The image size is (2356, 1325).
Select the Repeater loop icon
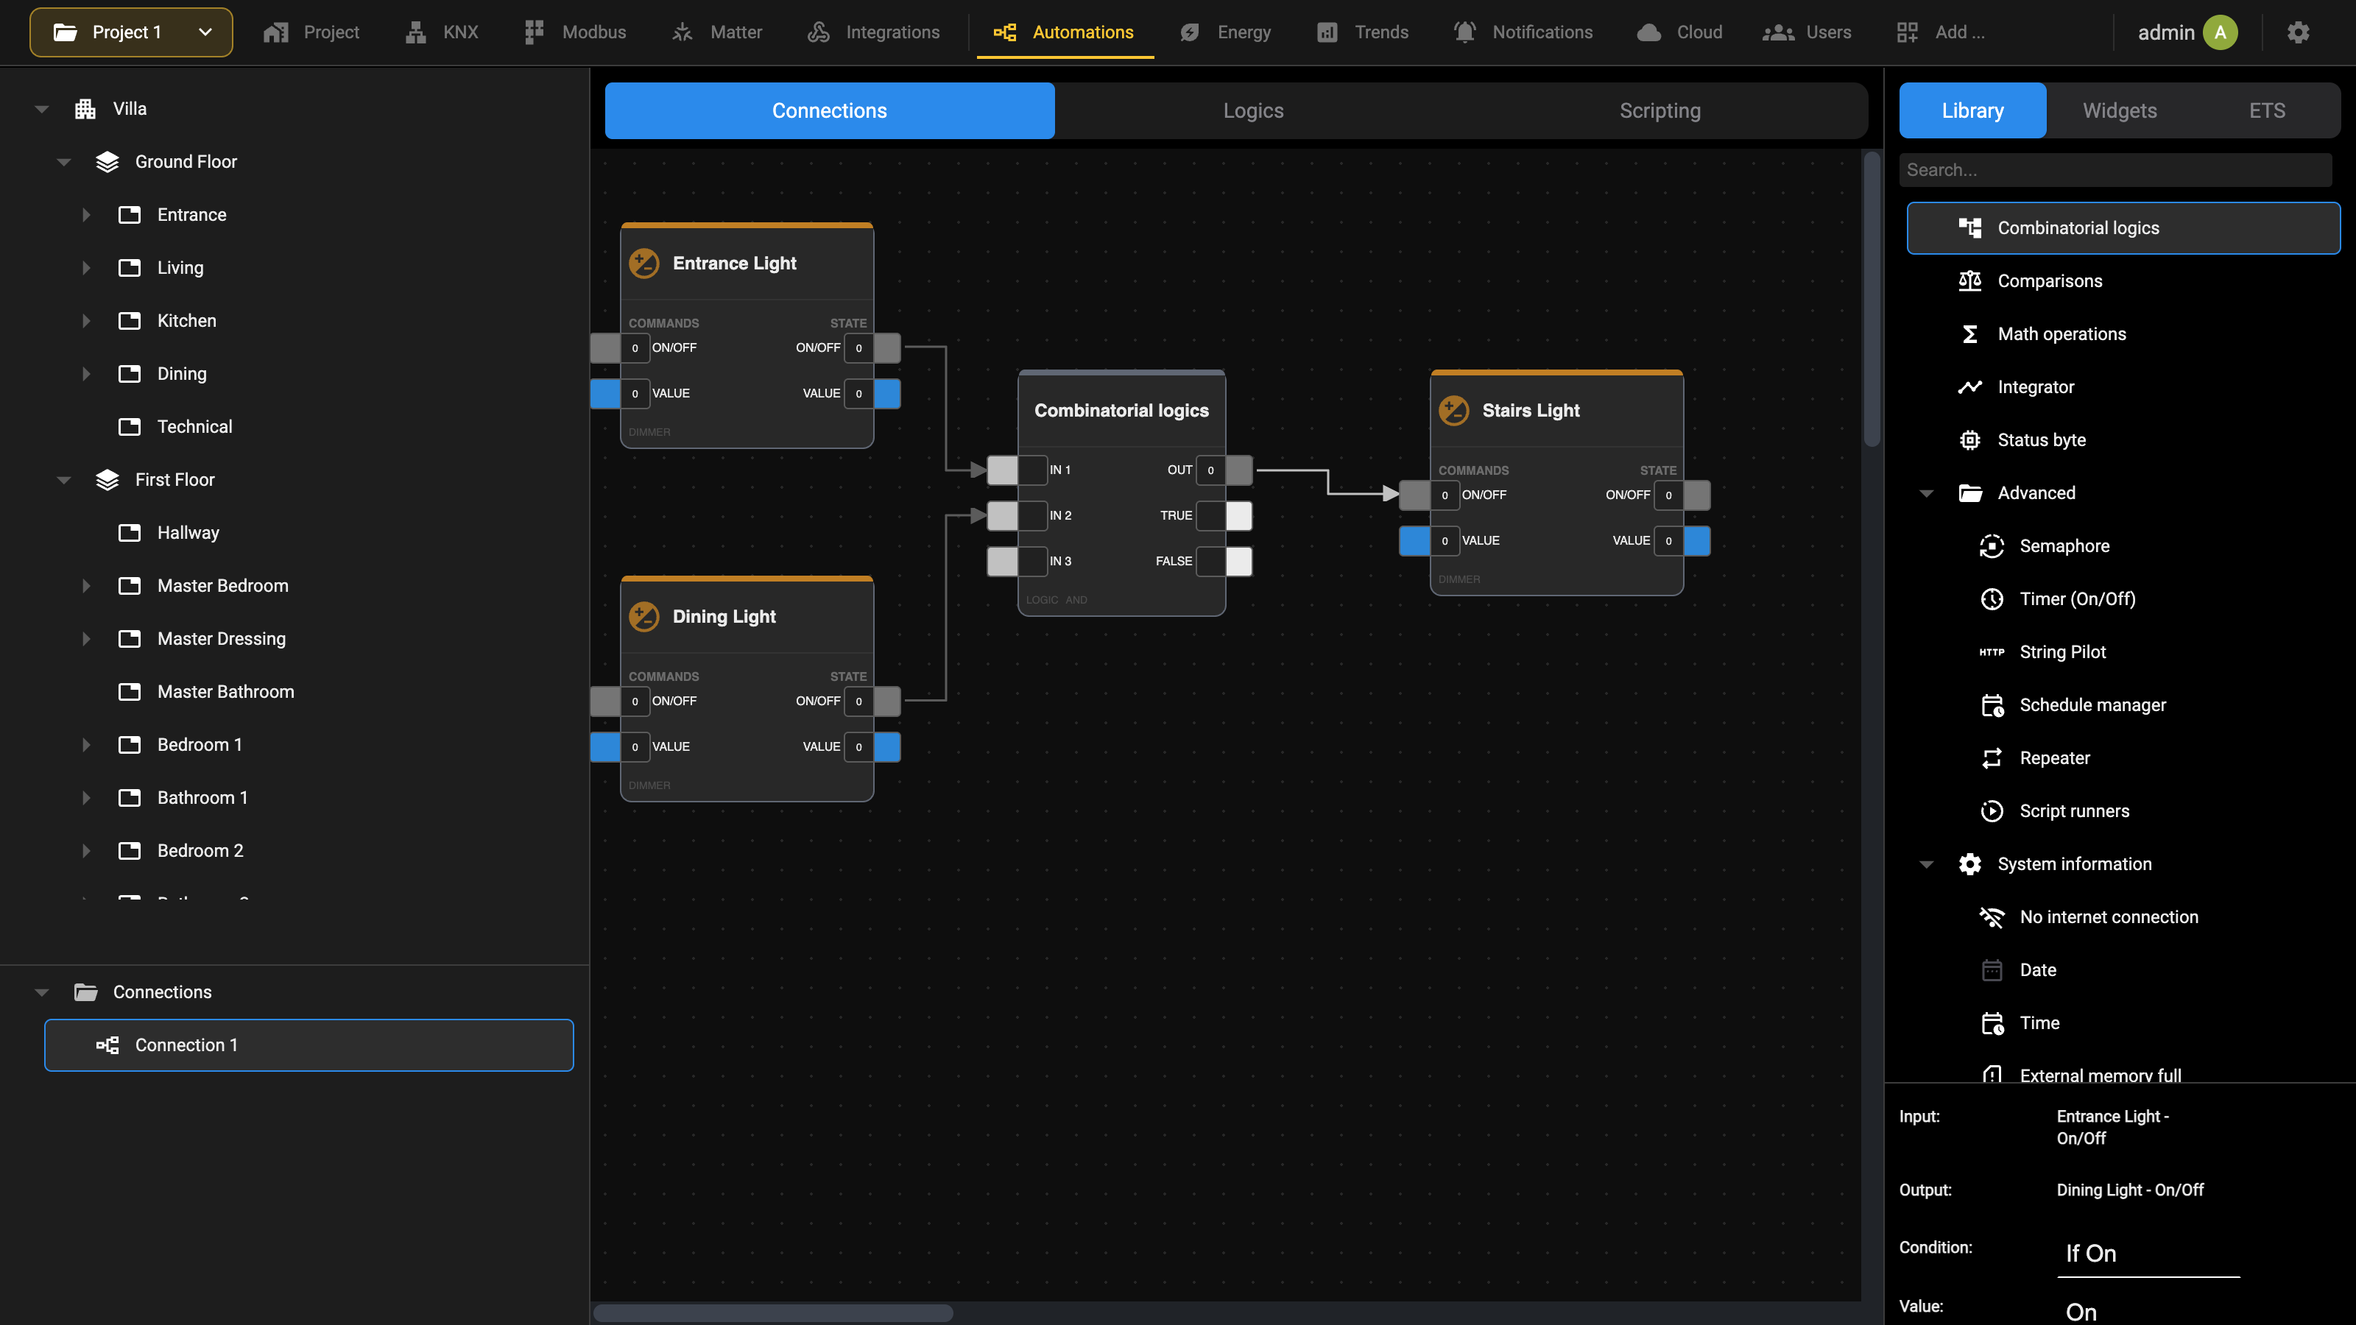click(1992, 758)
